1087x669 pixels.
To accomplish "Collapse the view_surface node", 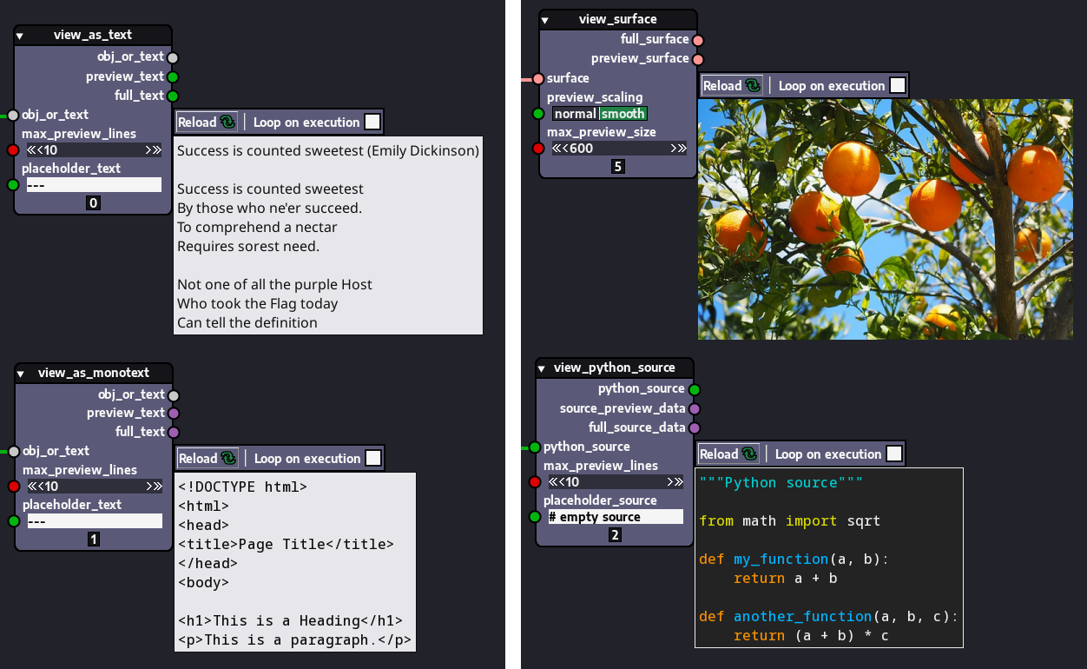I will 544,18.
